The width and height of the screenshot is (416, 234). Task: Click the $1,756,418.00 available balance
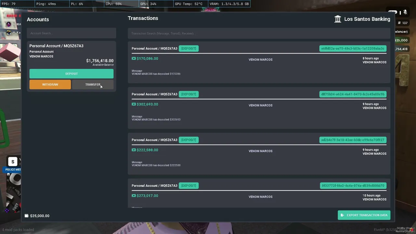(100, 61)
